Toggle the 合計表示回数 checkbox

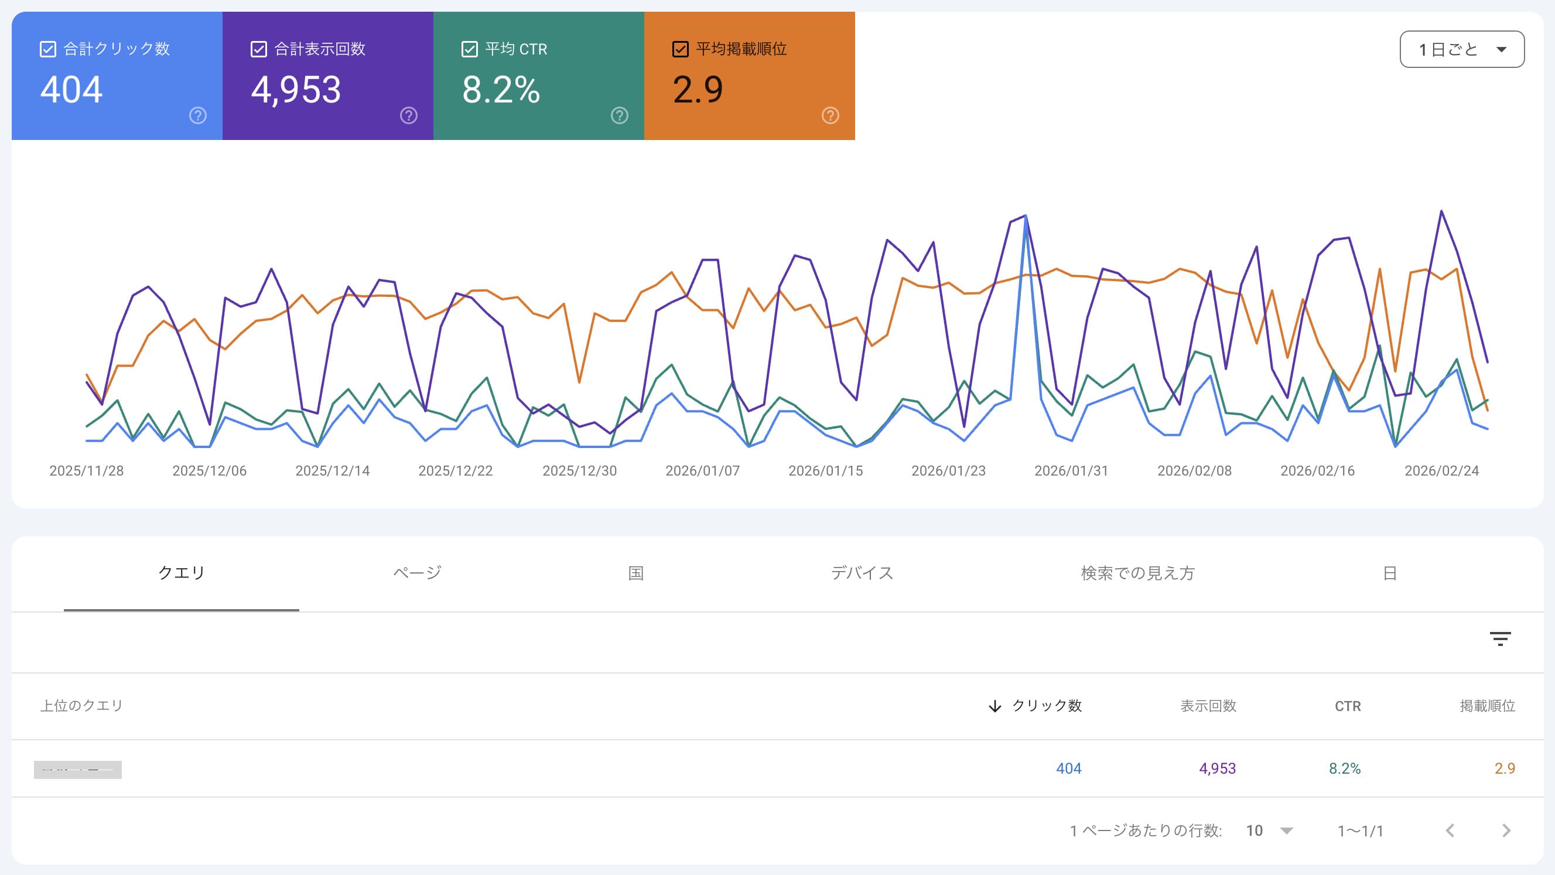click(258, 49)
